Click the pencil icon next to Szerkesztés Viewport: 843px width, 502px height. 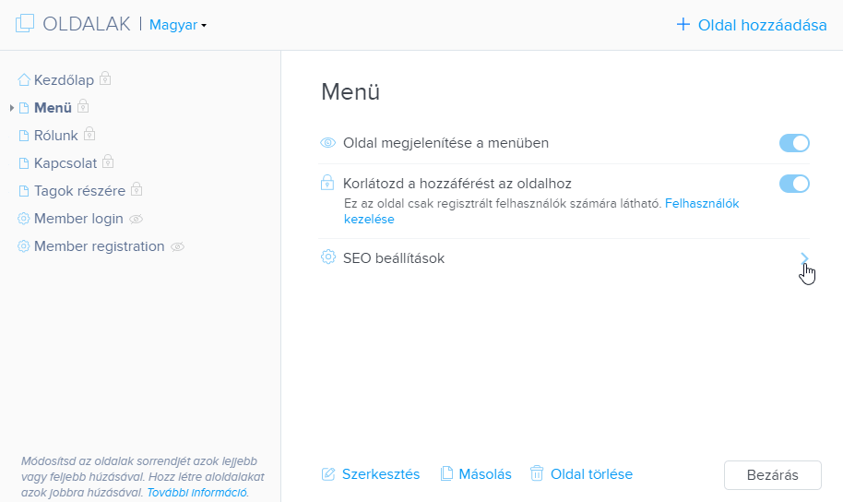[328, 474]
